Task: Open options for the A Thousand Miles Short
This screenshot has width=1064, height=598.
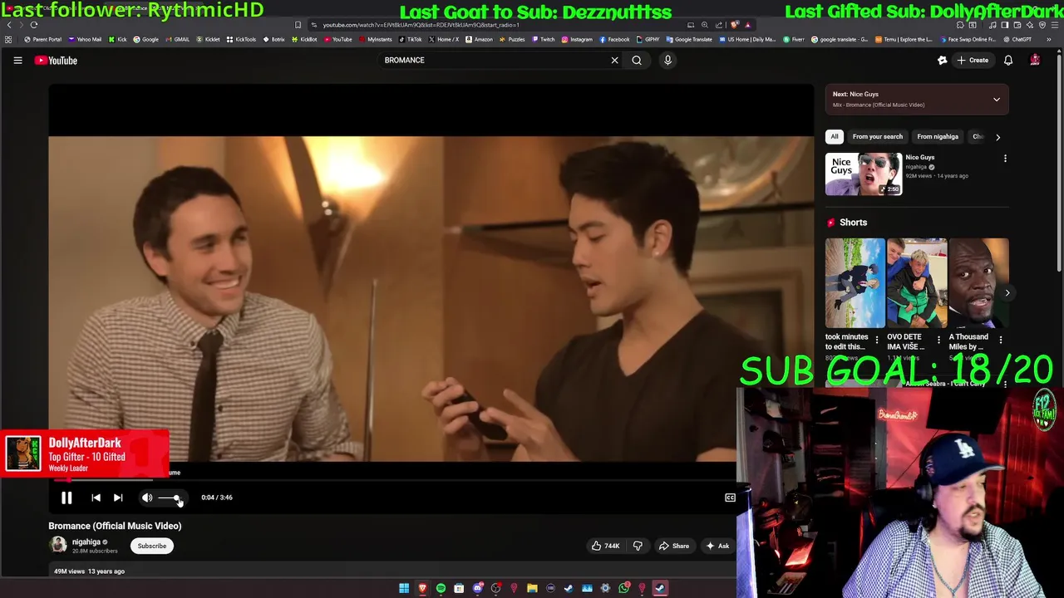Action: [x=1000, y=340]
